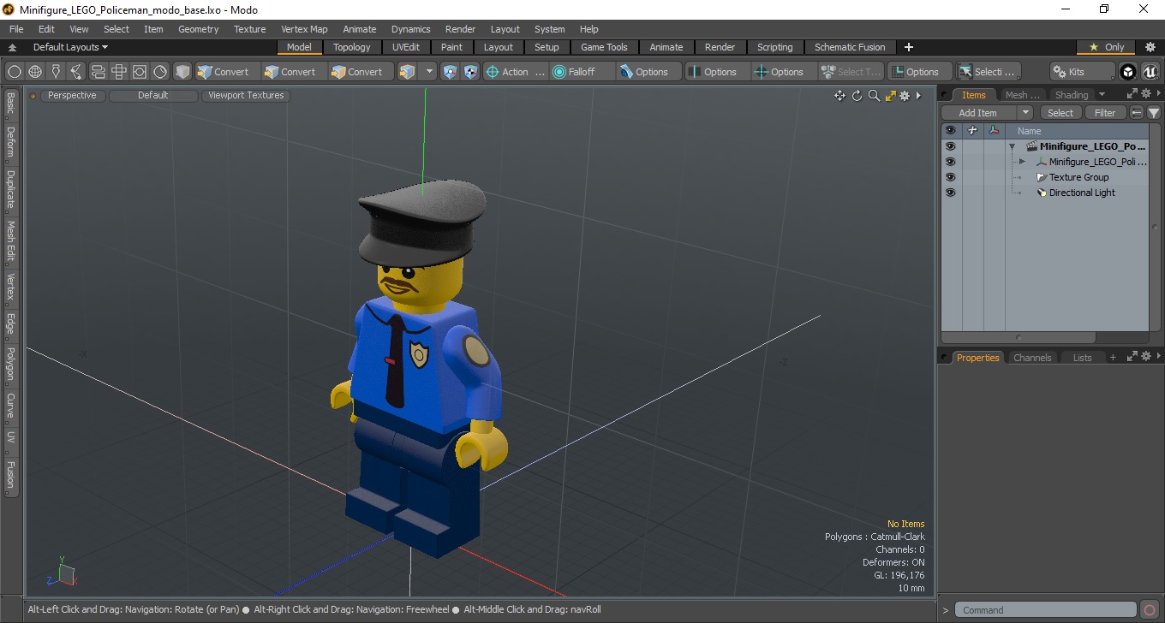The image size is (1165, 623).
Task: Expand the Minifigure_LEGO_Poli locator item
Action: (1022, 162)
